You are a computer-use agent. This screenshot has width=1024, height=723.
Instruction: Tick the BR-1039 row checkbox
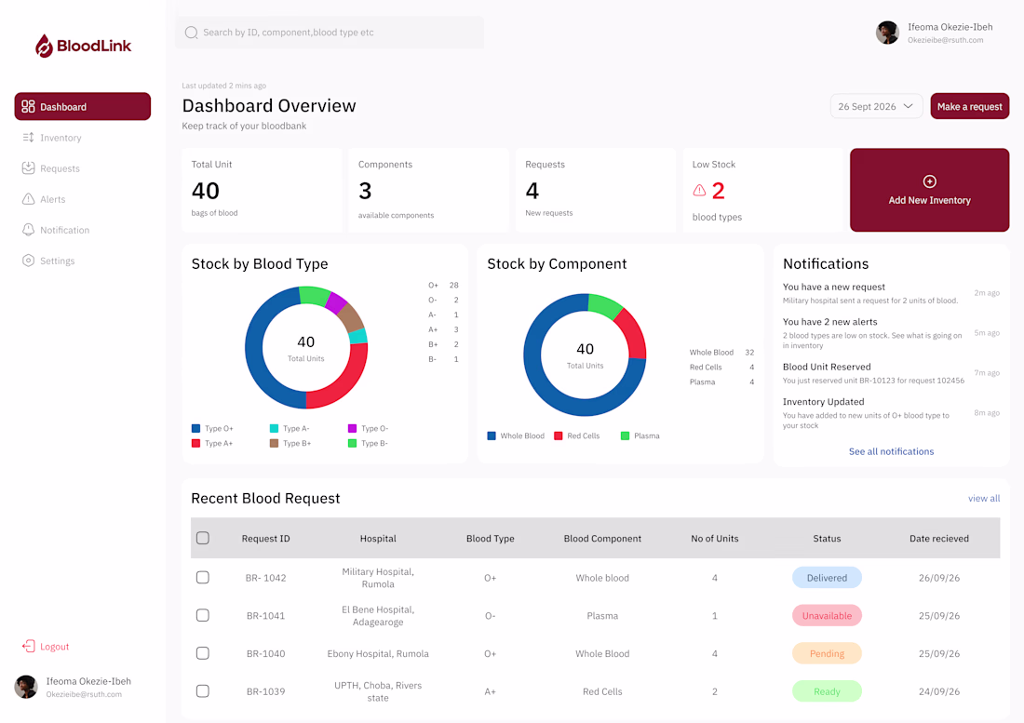pyautogui.click(x=203, y=691)
